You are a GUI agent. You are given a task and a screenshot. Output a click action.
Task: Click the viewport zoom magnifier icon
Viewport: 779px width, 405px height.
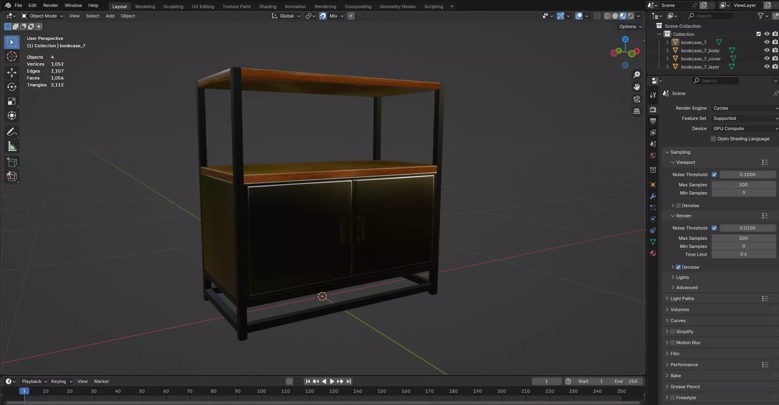(x=637, y=75)
